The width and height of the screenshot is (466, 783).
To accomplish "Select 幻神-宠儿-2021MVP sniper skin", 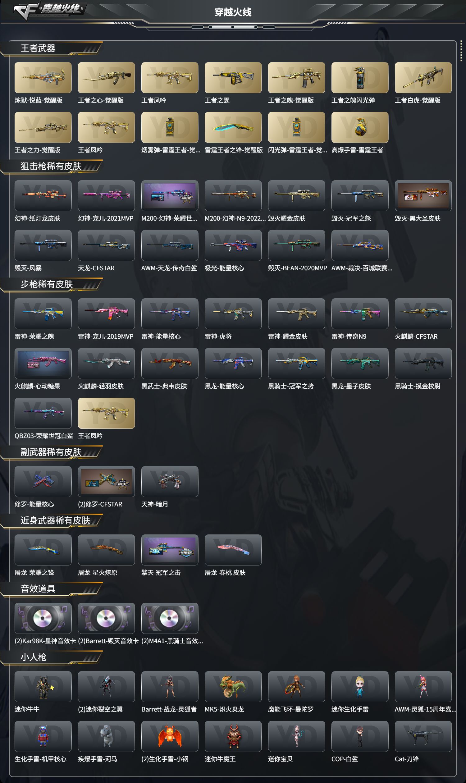I will click(107, 196).
